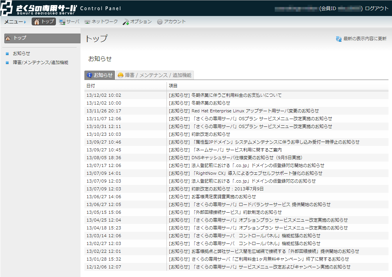Screen dimensions: 392x277
Task: Switch to 障害/メンテナンス/追加機能 tab
Action: pyautogui.click(x=158, y=75)
